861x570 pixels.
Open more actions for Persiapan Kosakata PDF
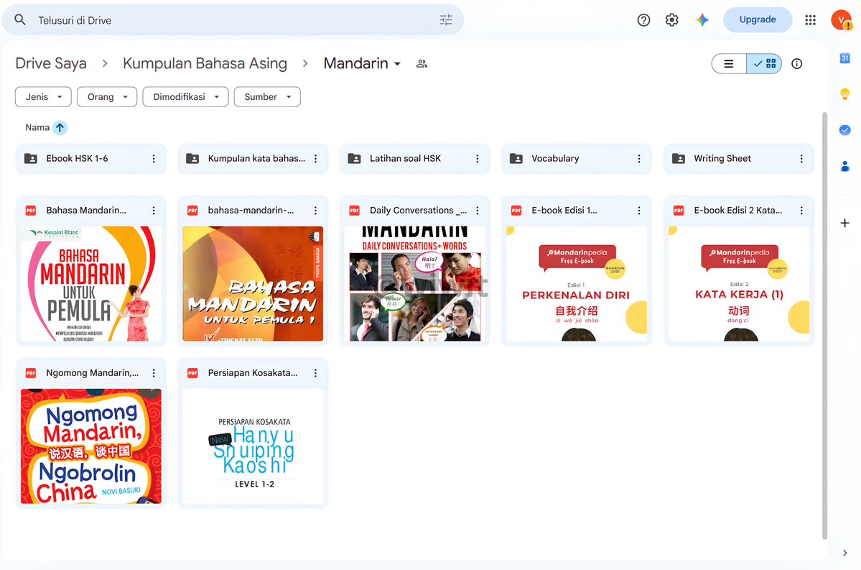click(x=316, y=373)
